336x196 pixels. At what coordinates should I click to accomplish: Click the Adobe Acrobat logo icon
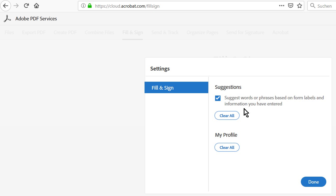click(8, 19)
